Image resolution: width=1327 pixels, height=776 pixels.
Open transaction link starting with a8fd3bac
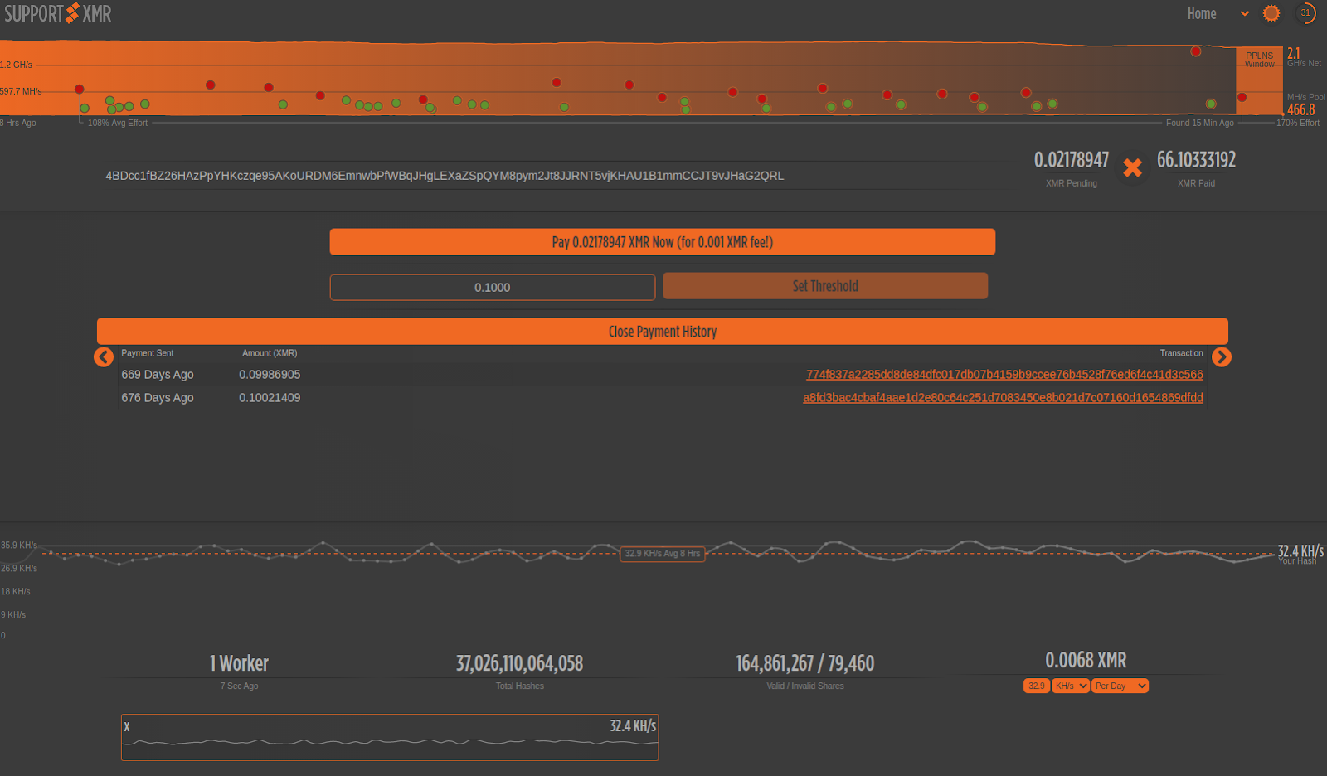(1003, 398)
